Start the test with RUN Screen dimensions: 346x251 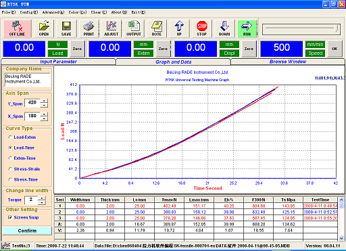(x=247, y=28)
